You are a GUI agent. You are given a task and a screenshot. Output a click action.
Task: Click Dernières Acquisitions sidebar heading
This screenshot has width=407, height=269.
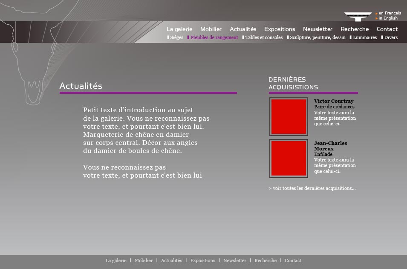293,83
